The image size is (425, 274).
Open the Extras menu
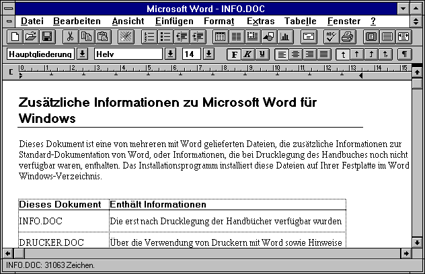coord(260,21)
